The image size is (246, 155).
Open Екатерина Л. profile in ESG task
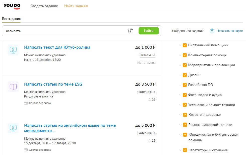click(x=146, y=92)
